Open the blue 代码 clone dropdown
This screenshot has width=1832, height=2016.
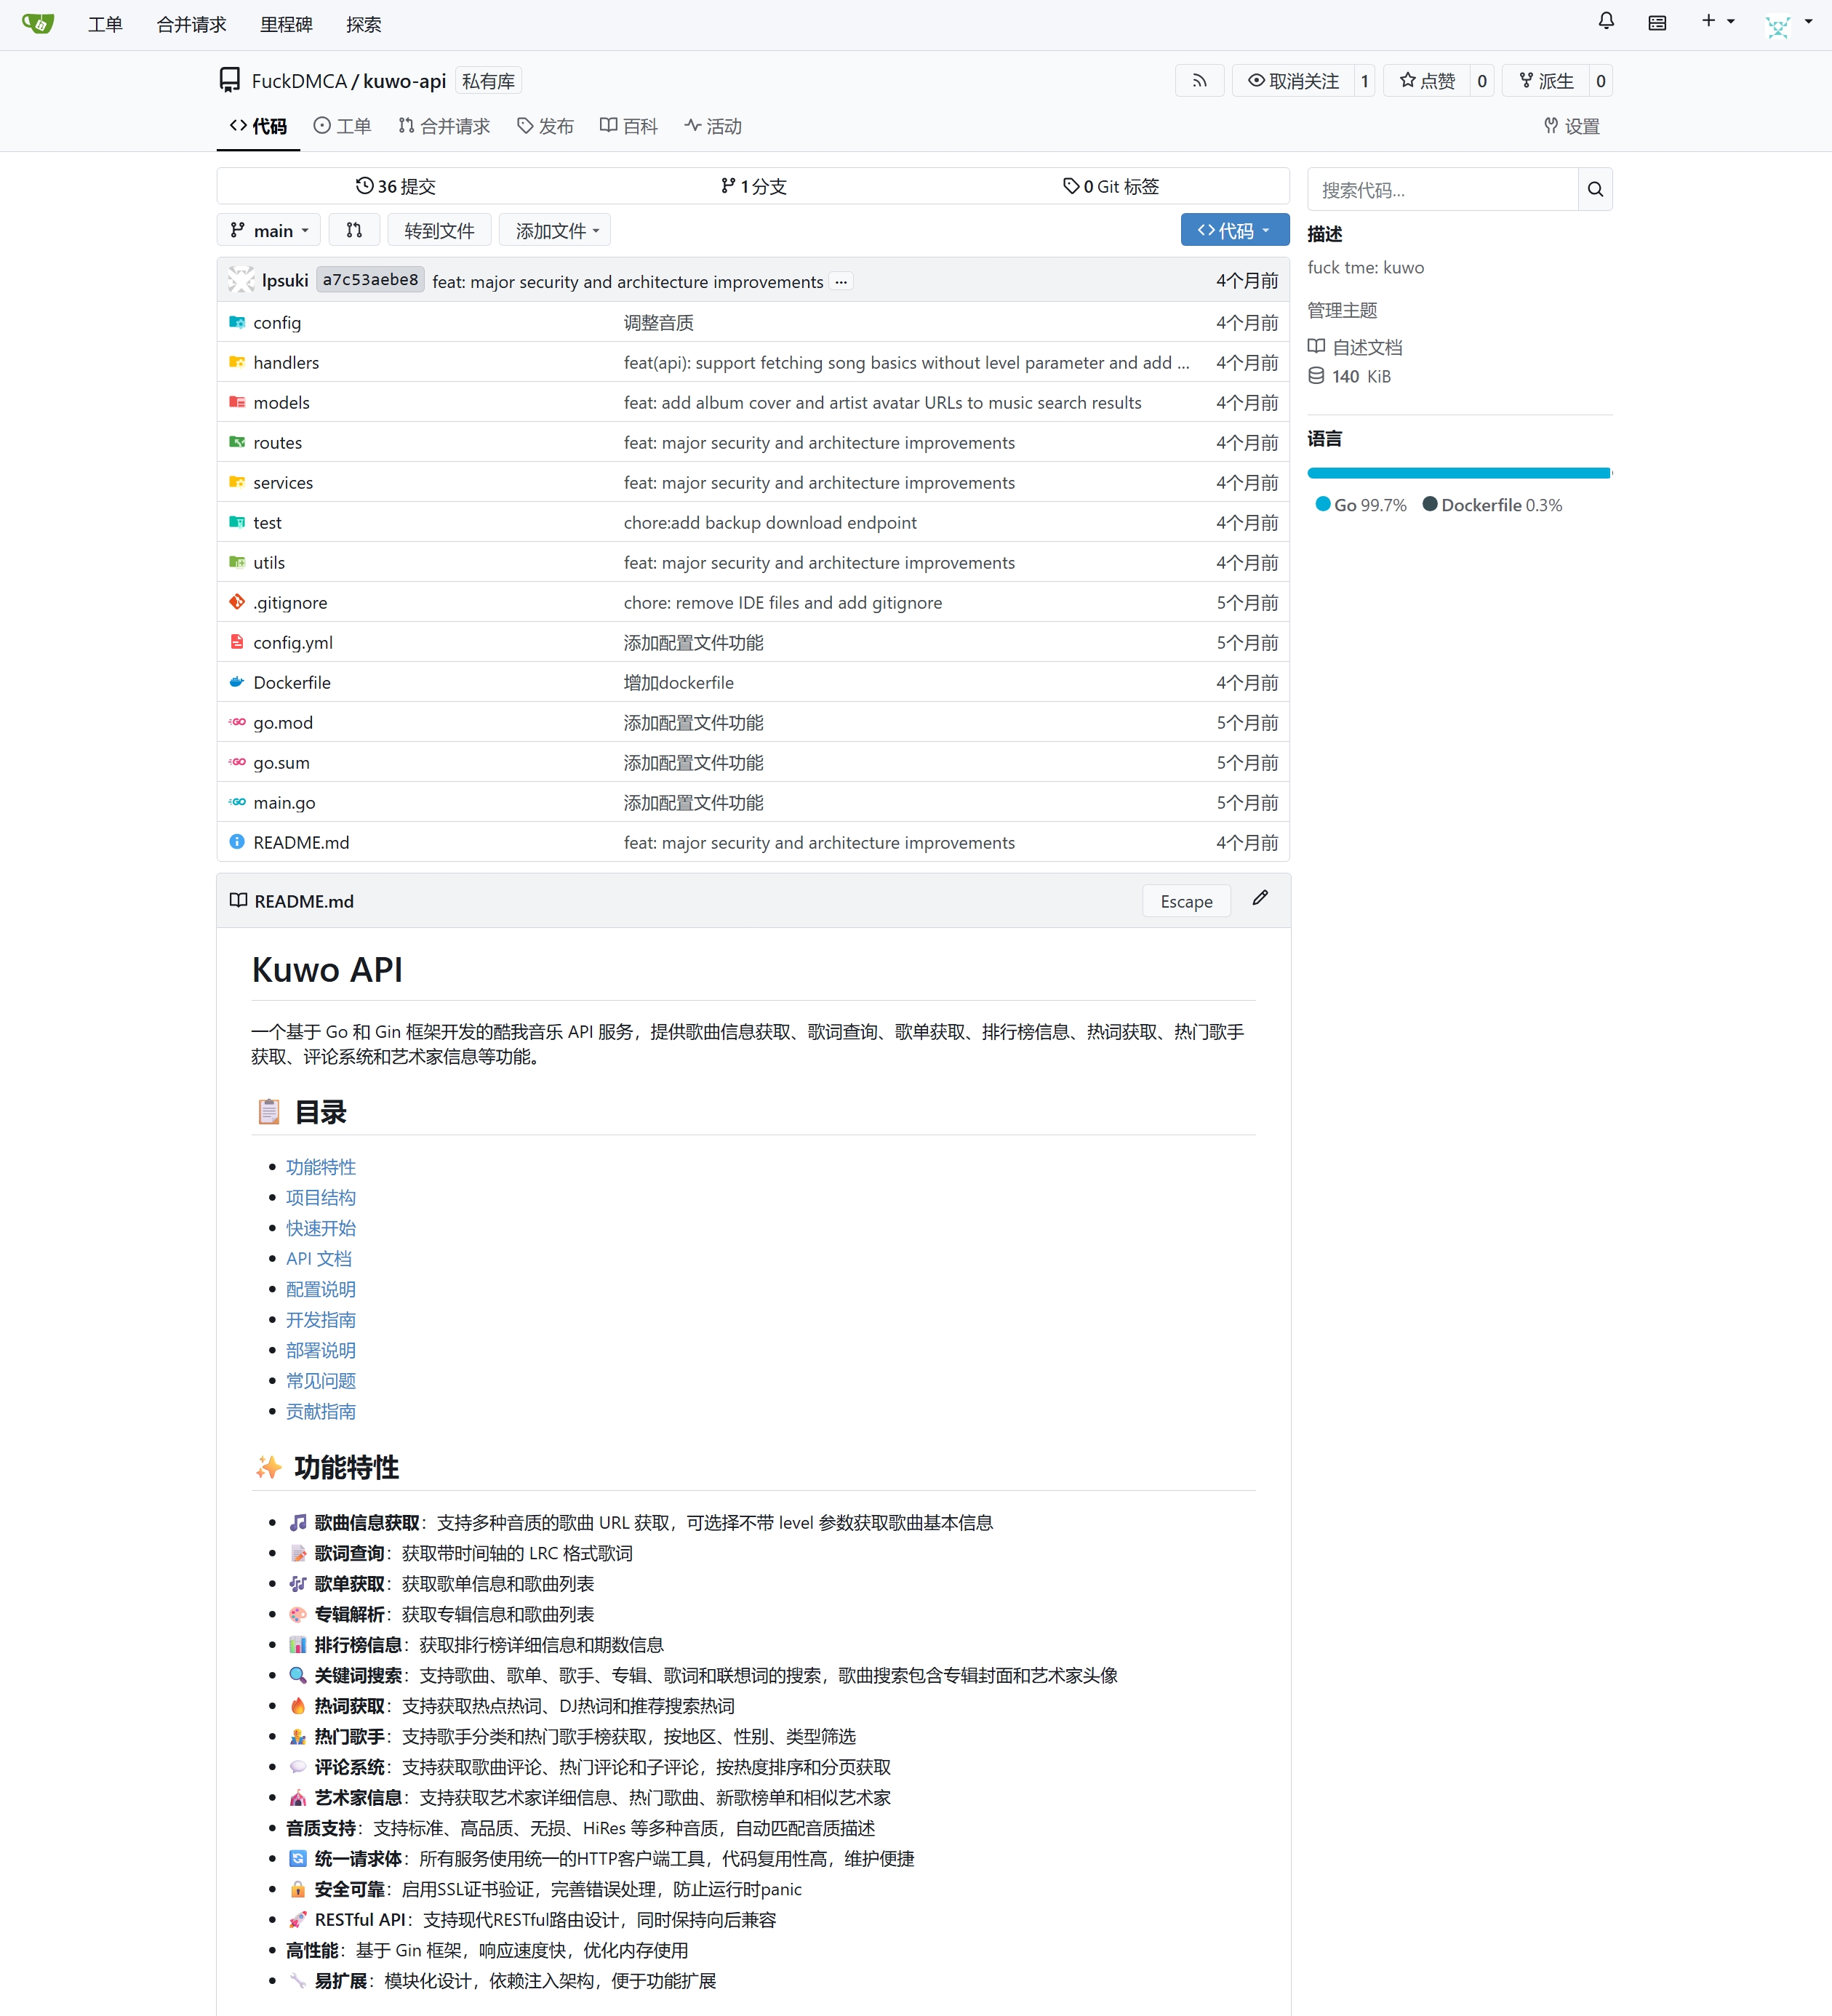pos(1234,230)
